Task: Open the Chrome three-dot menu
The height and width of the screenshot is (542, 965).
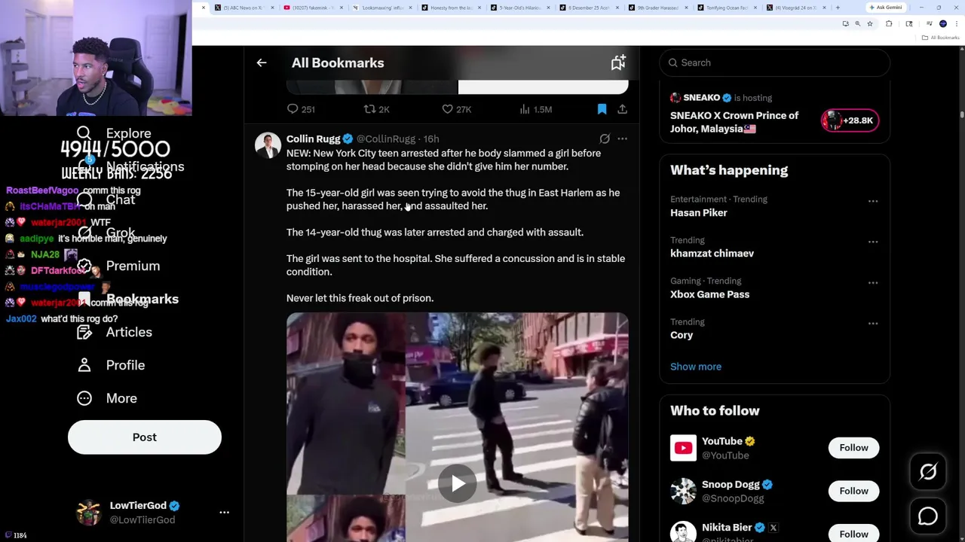Action: coord(957,23)
